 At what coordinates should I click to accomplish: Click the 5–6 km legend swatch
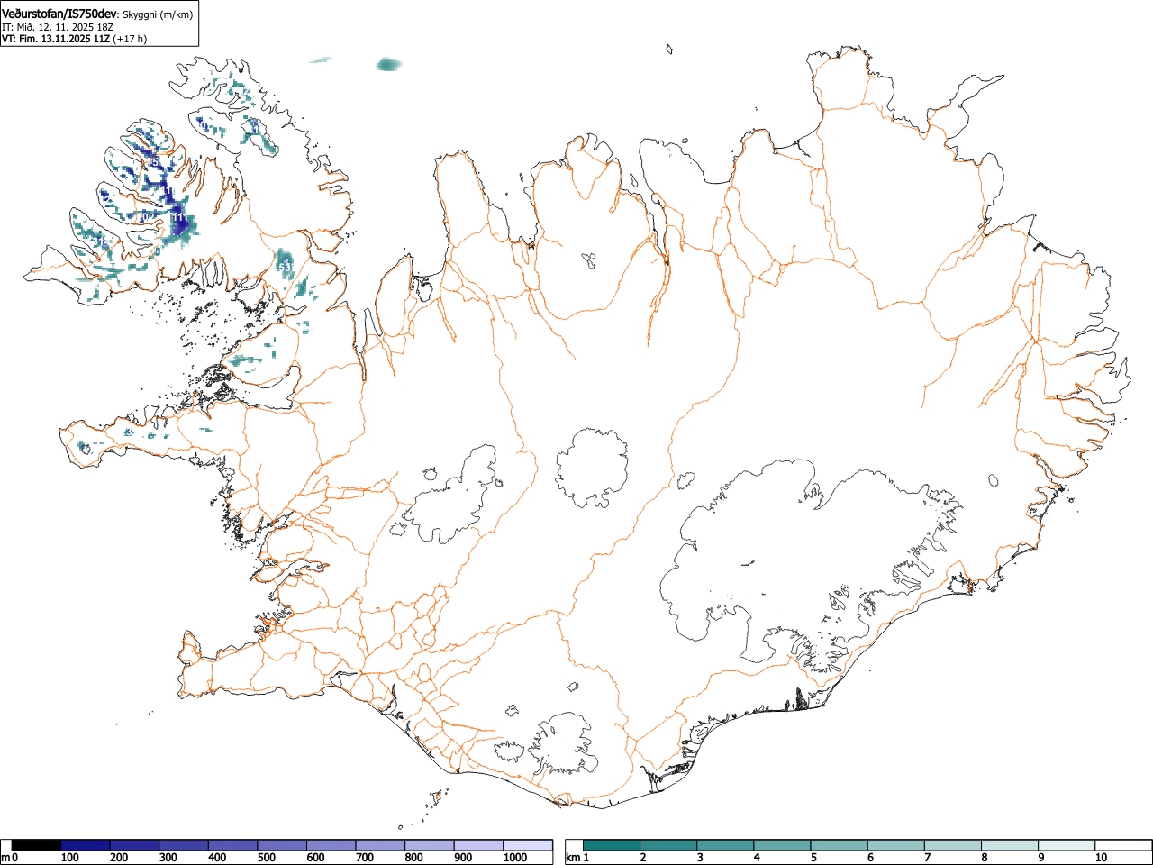(840, 845)
